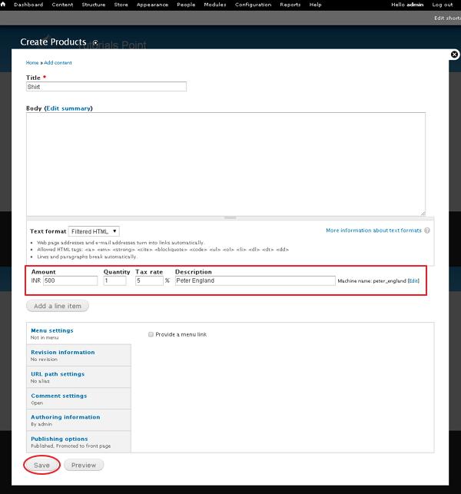Select the Menu settings tab
The image size is (461, 494).
pos(78,333)
